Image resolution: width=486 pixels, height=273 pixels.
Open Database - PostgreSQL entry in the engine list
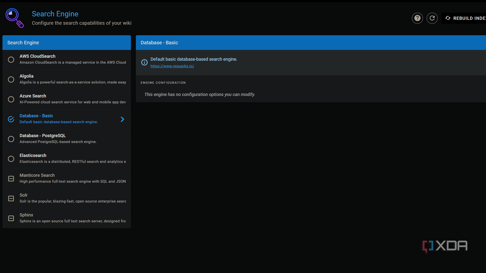[x=66, y=139]
